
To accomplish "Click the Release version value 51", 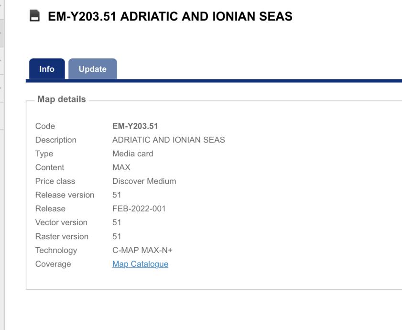I will [x=116, y=195].
